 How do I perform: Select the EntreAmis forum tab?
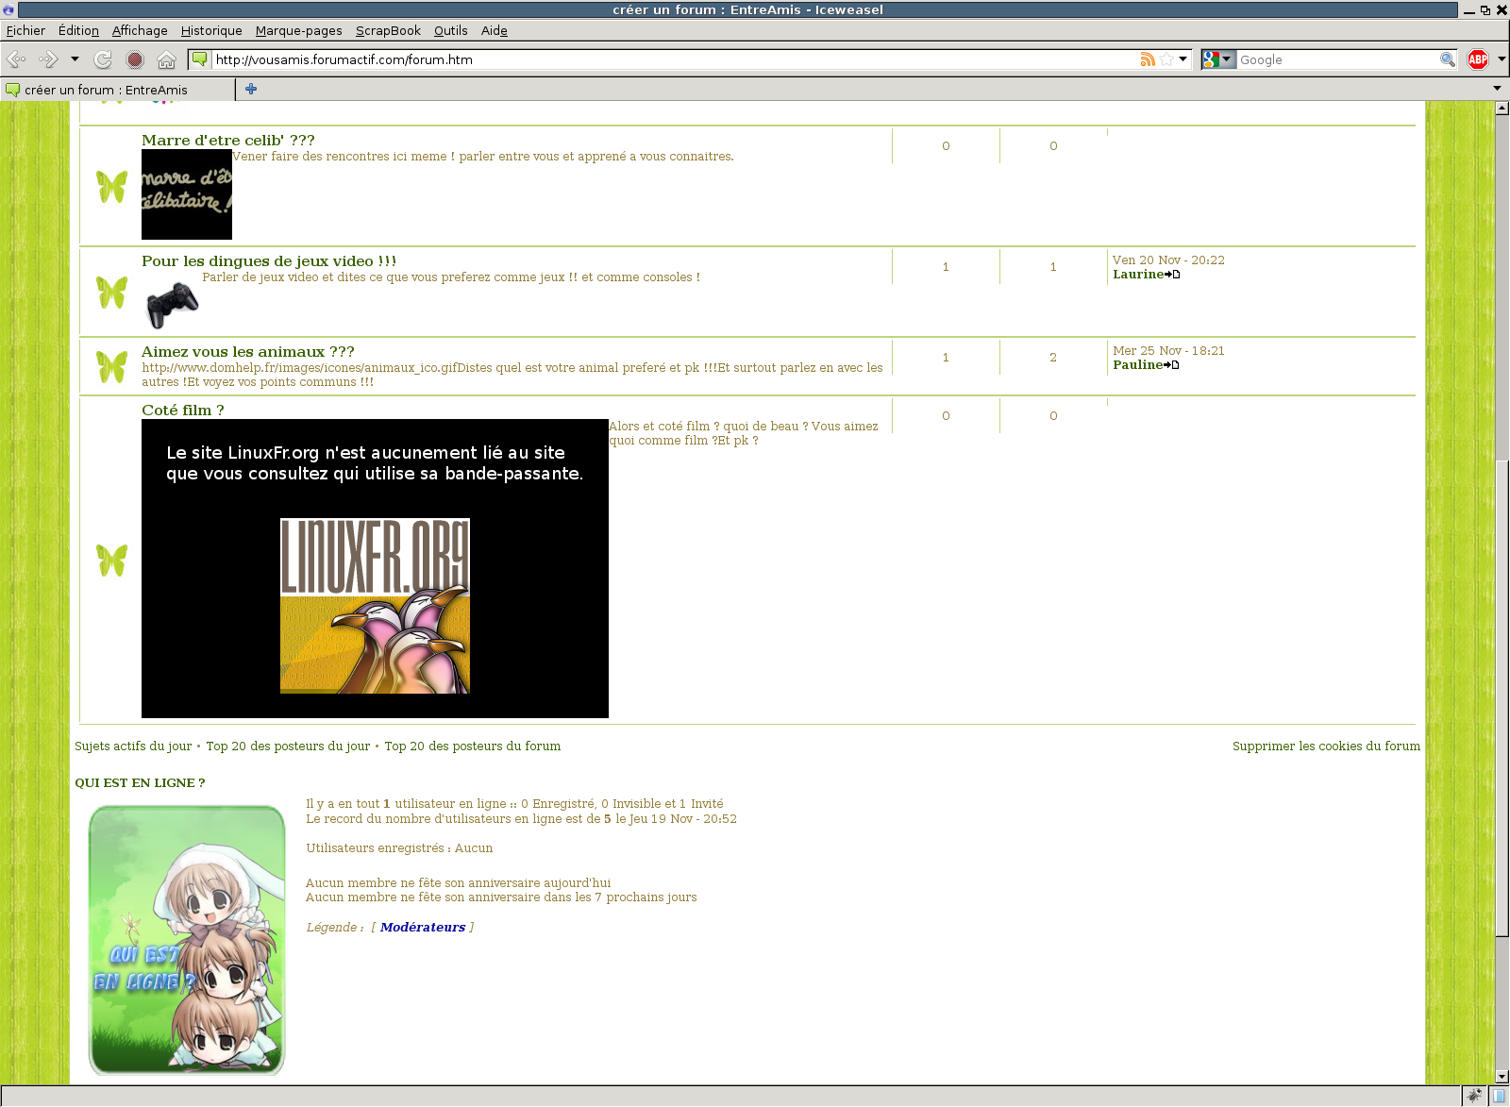(x=106, y=90)
